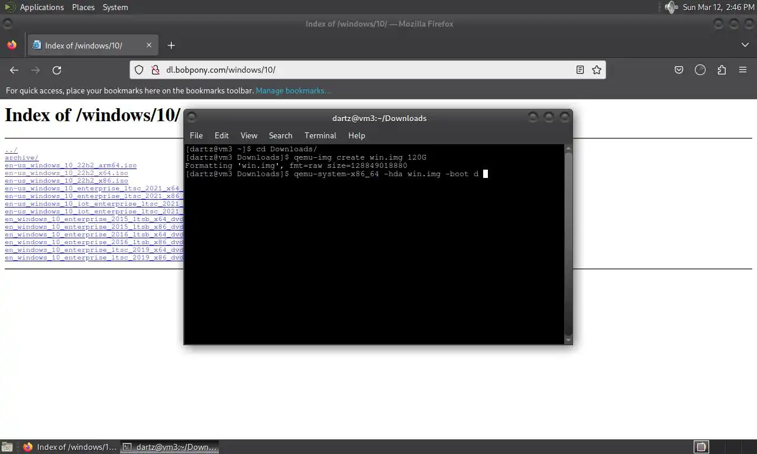
Task: Open the panel clock showing Sun Mar 12
Action: coord(719,7)
